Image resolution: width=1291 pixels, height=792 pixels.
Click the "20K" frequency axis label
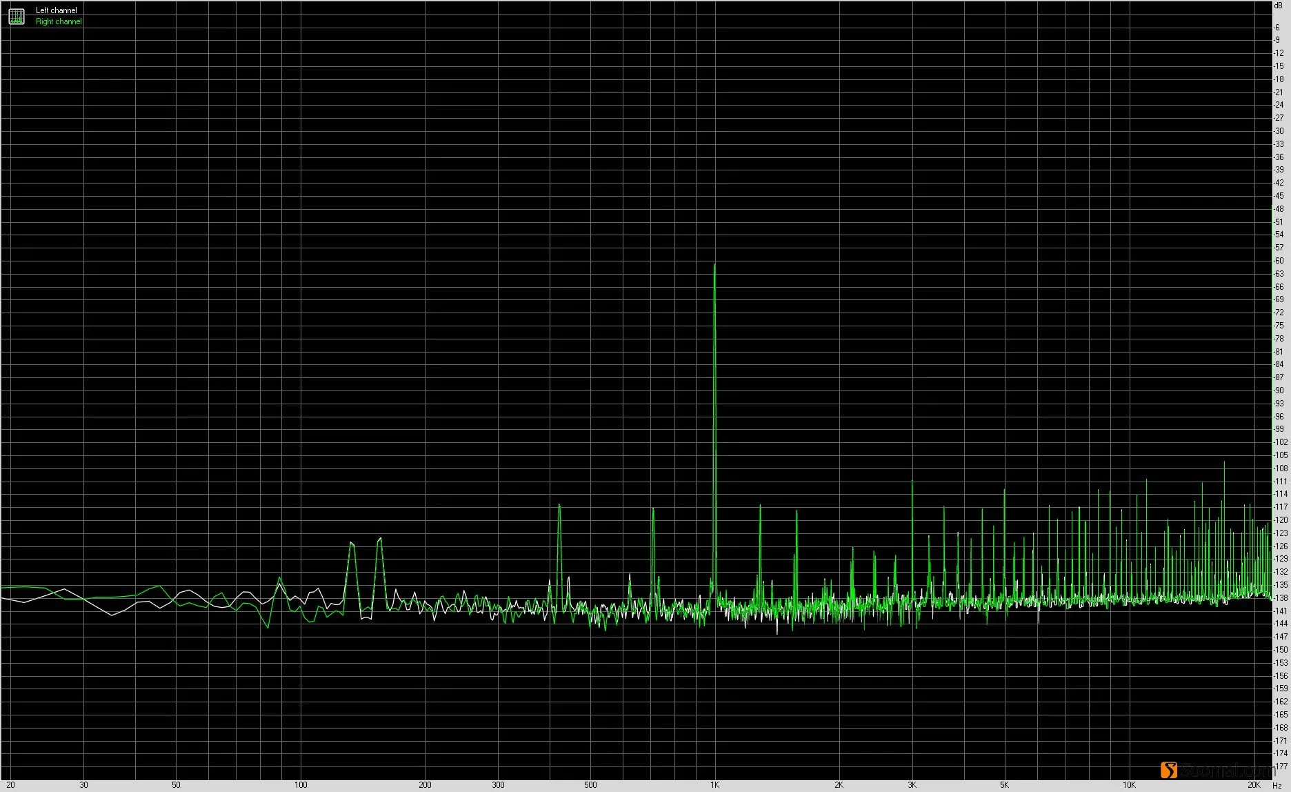[x=1254, y=785]
